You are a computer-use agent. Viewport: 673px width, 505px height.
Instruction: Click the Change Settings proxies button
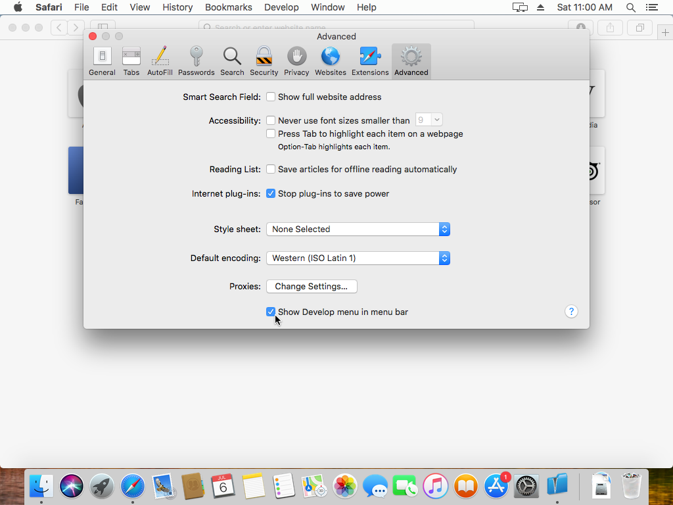[311, 287]
